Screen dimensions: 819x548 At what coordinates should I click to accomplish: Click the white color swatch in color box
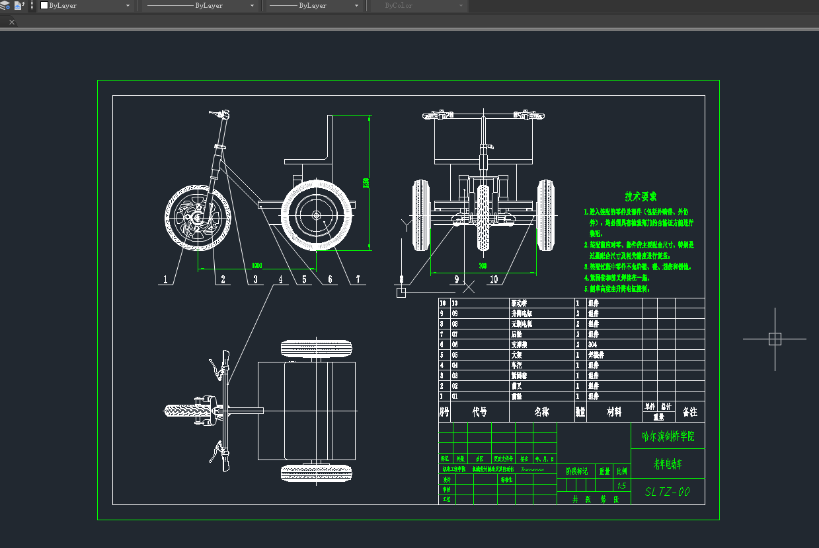pyautogui.click(x=44, y=5)
